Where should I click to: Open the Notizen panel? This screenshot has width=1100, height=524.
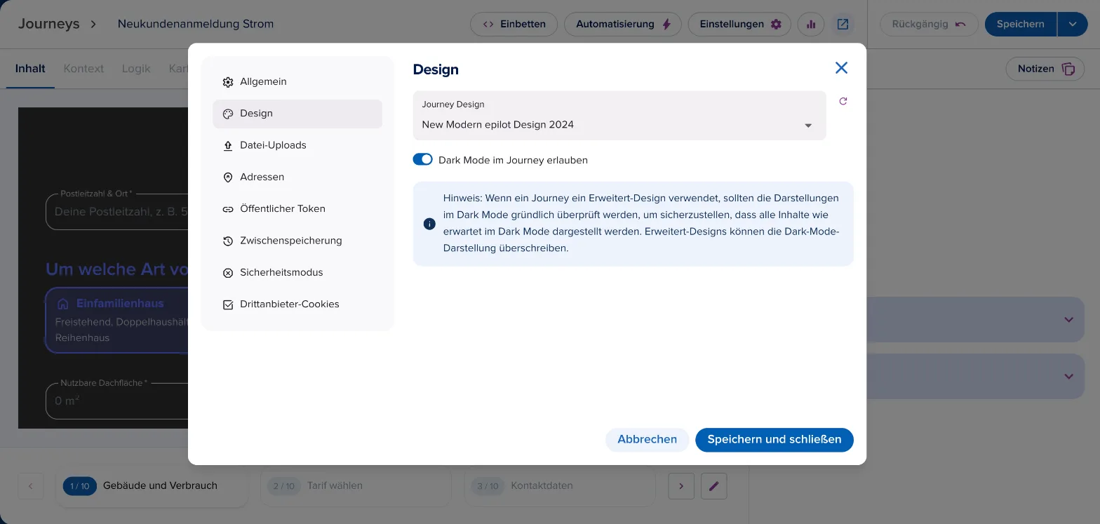1045,69
